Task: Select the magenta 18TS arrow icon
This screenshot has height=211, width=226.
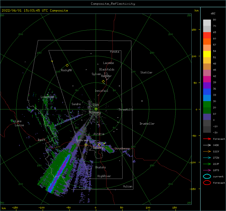Action: click(207, 170)
